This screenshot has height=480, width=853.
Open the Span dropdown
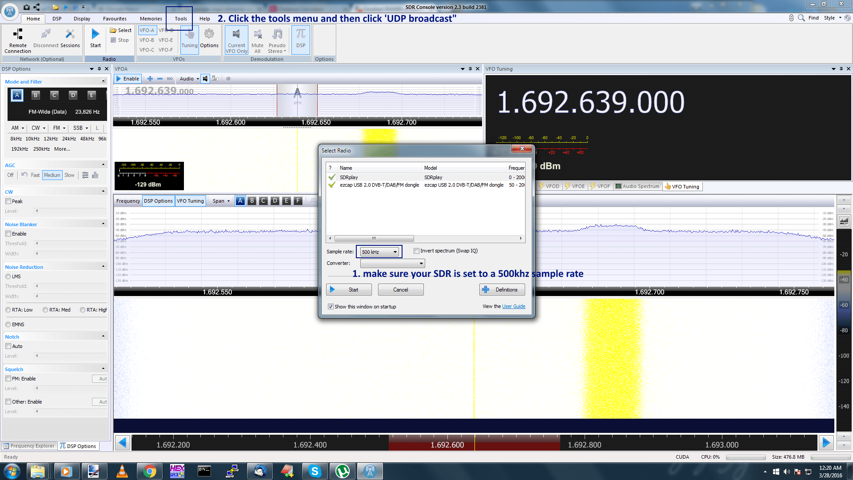(221, 201)
